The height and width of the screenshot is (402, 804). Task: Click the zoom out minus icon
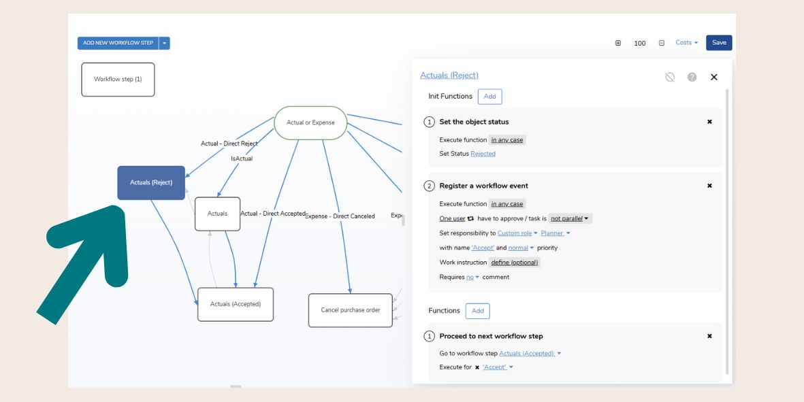(661, 43)
